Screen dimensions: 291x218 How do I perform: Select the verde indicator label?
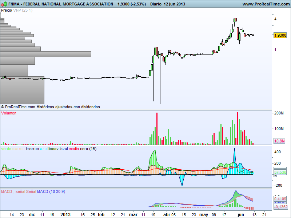[x=6, y=149]
